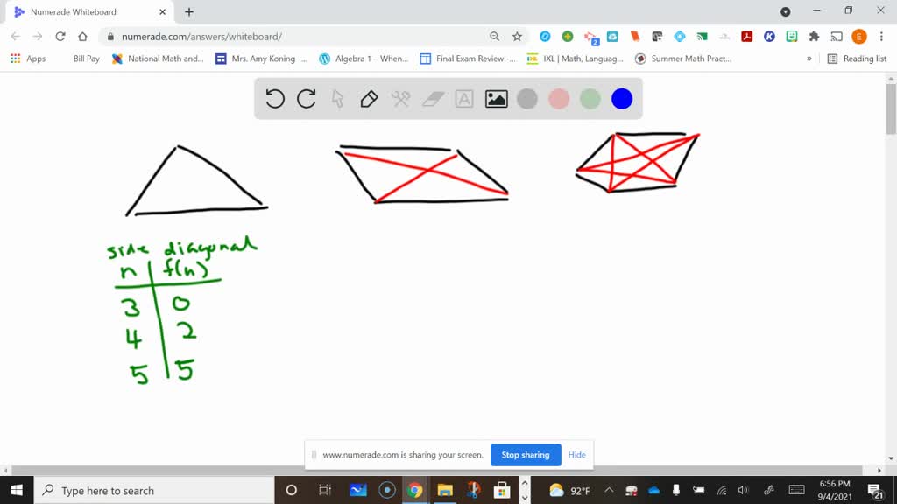Select the Text tool

(463, 99)
